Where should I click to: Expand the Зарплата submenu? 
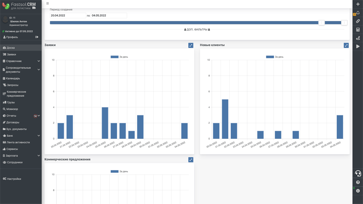pos(21,155)
